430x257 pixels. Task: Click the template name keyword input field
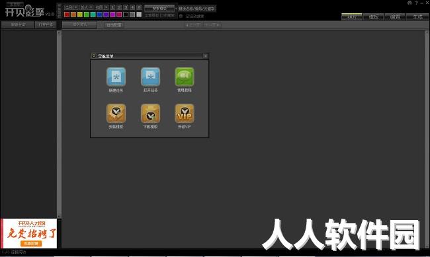(197, 9)
